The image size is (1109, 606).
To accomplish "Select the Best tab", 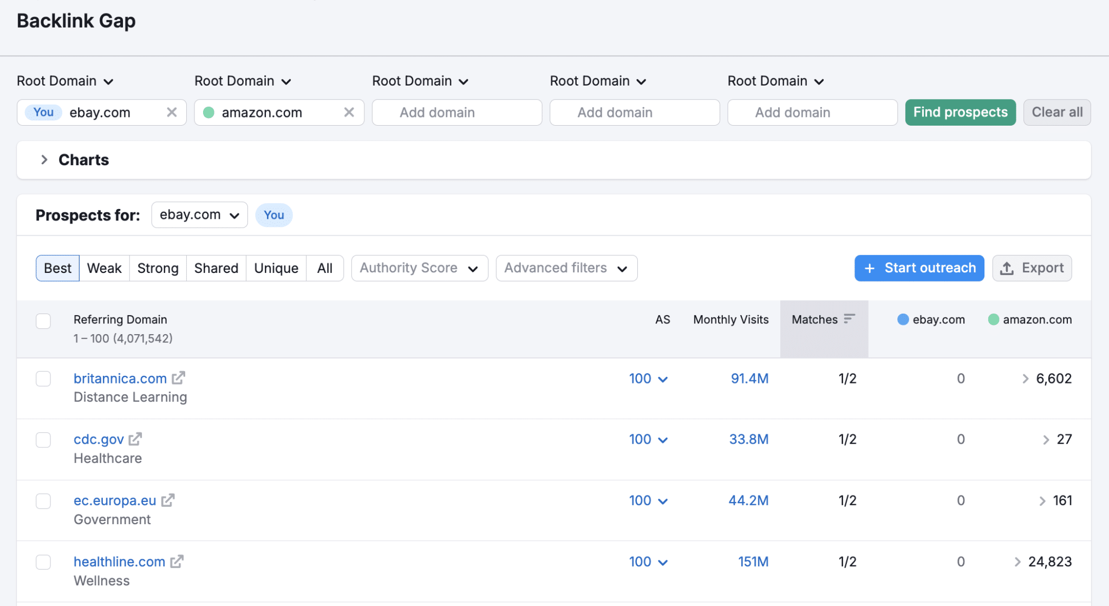I will [57, 268].
